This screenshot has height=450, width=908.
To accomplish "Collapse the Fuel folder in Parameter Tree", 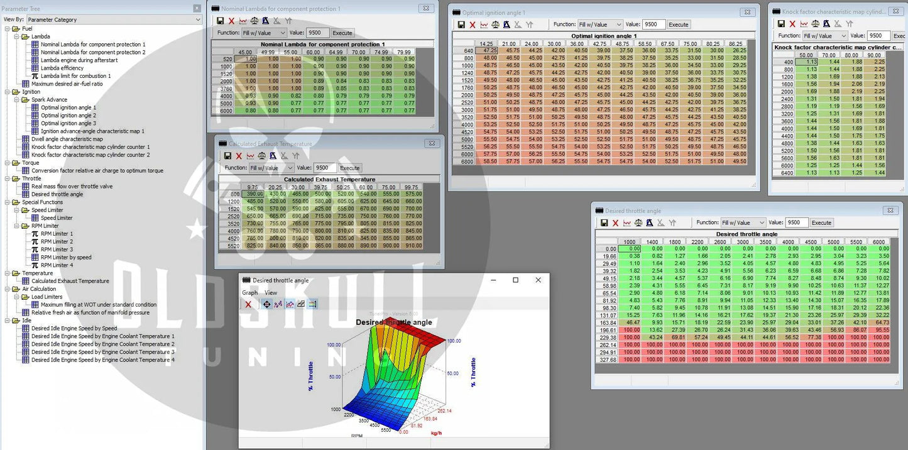I will point(7,29).
